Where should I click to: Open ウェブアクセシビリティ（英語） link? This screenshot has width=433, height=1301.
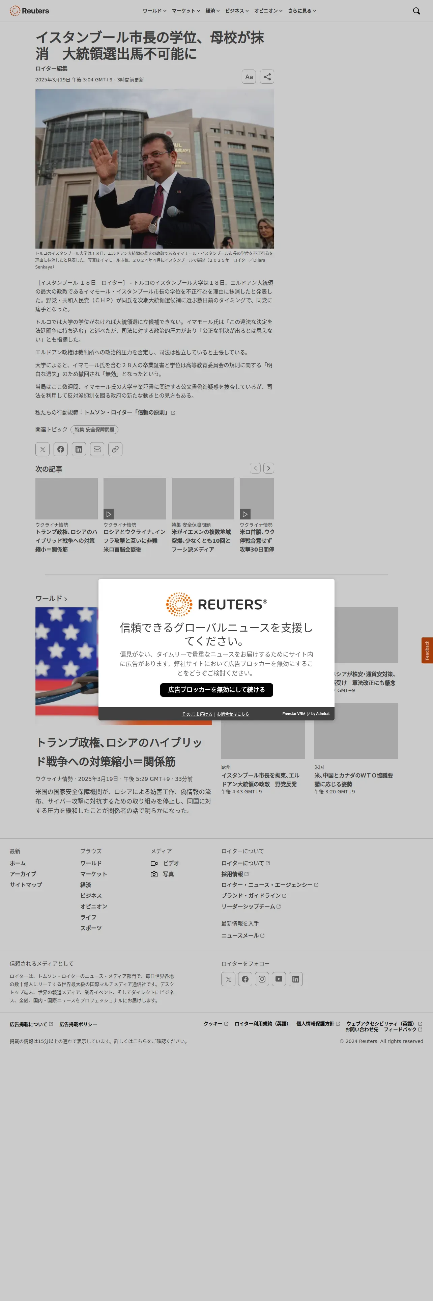384,1023
